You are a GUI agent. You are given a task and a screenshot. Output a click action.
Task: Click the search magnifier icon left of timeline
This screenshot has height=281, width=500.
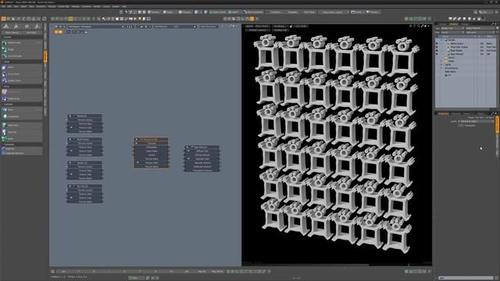pyautogui.click(x=52, y=272)
